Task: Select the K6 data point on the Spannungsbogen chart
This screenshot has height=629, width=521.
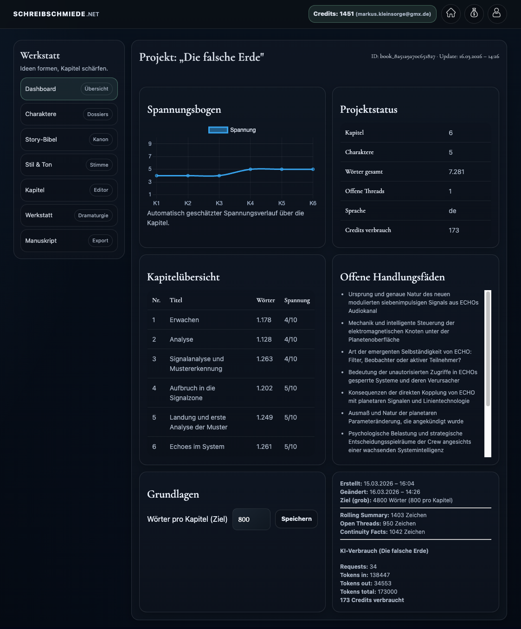Action: [313, 169]
